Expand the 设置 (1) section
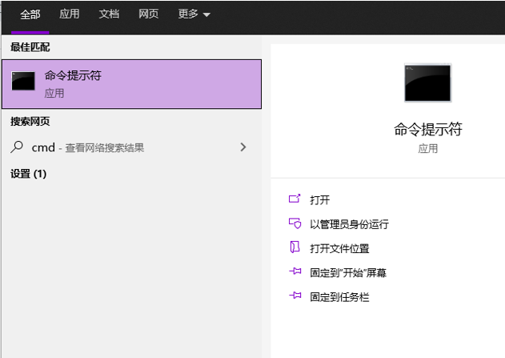This screenshot has width=505, height=358. pyautogui.click(x=28, y=174)
